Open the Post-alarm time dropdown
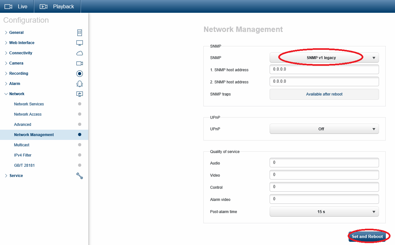 click(x=324, y=212)
